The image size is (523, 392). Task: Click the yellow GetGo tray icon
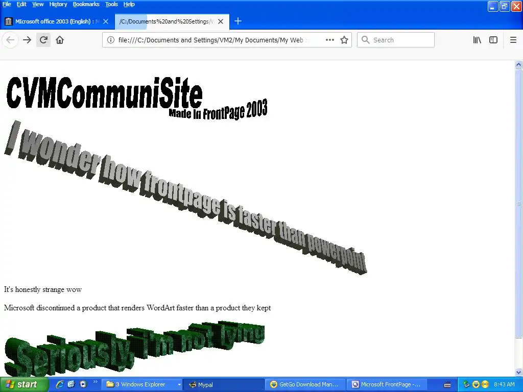(x=476, y=384)
